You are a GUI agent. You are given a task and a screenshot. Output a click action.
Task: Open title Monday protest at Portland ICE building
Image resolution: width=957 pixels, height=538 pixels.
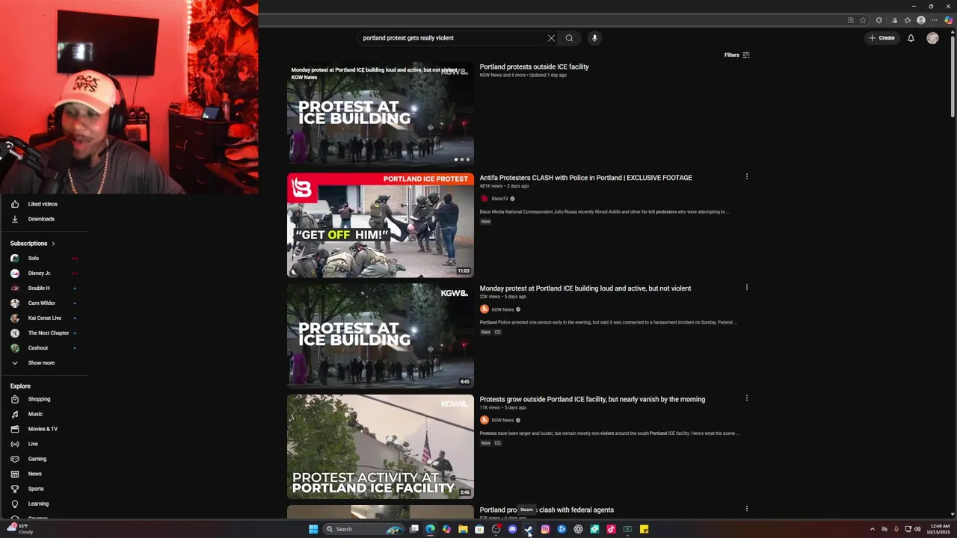(585, 288)
